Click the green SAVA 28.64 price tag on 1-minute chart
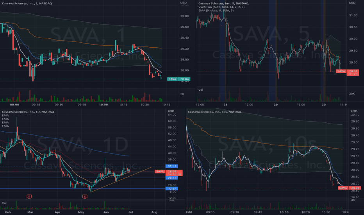Viewport: 364px width, 215px height. click(x=179, y=79)
